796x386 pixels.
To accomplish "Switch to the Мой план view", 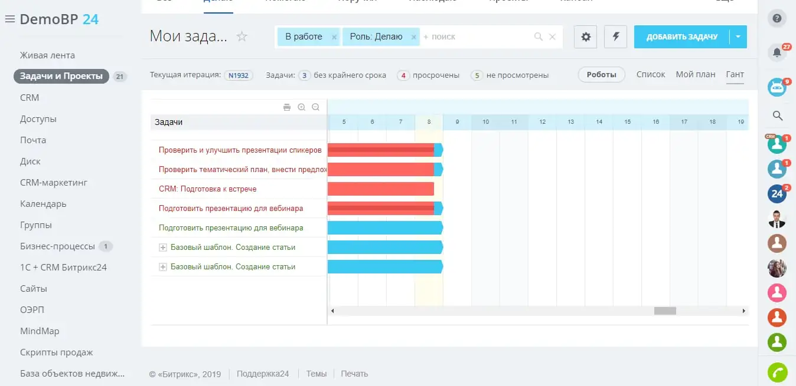I will pos(696,75).
